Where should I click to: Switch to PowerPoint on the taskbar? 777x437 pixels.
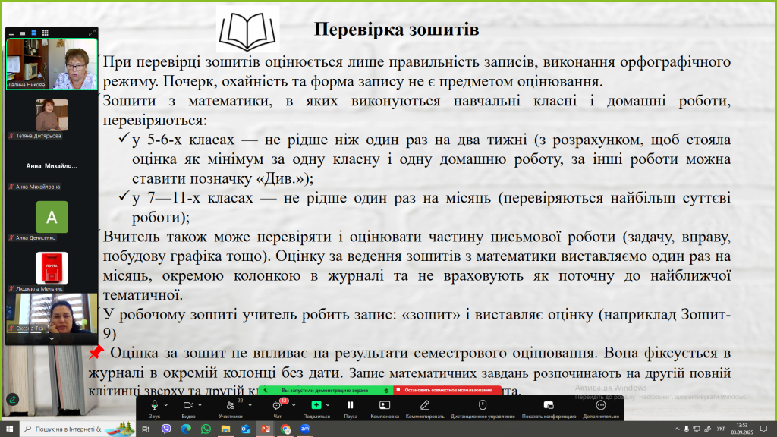tap(266, 429)
